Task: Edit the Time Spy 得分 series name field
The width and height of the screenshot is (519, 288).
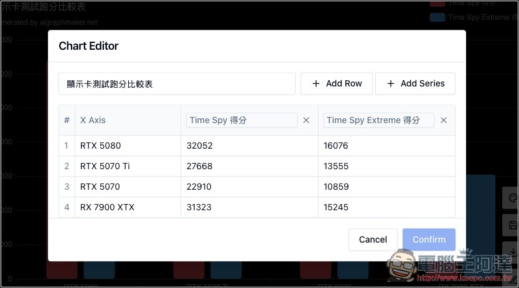Action: pos(241,120)
